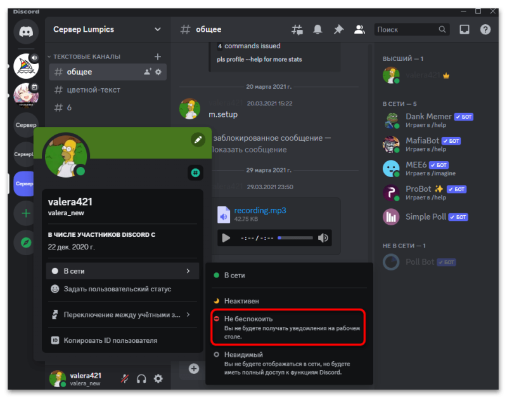
Task: Click the Add a Server plus icon
Action: point(26,213)
